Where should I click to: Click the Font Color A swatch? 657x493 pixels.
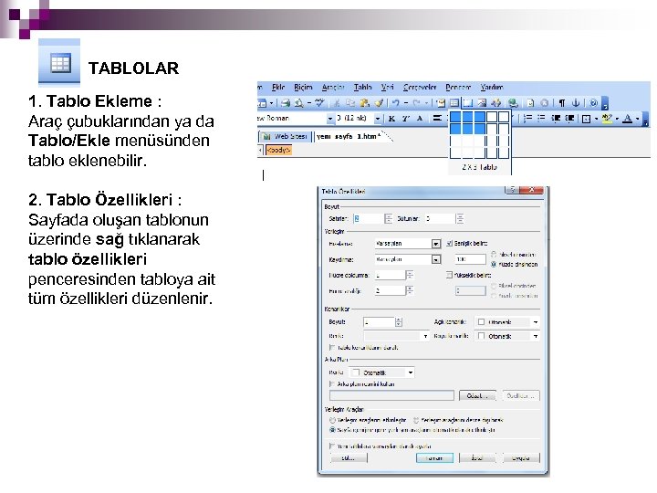click(x=627, y=119)
